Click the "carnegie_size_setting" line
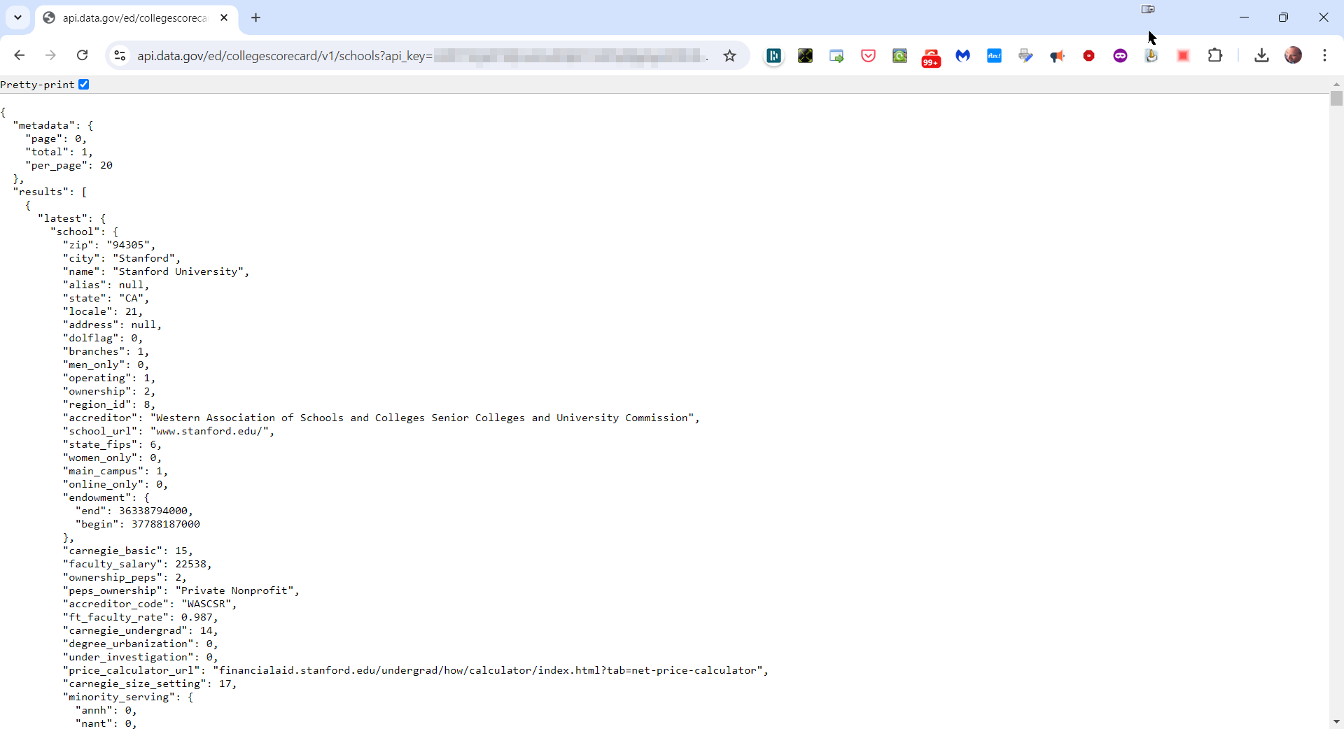The width and height of the screenshot is (1344, 729). (x=150, y=684)
